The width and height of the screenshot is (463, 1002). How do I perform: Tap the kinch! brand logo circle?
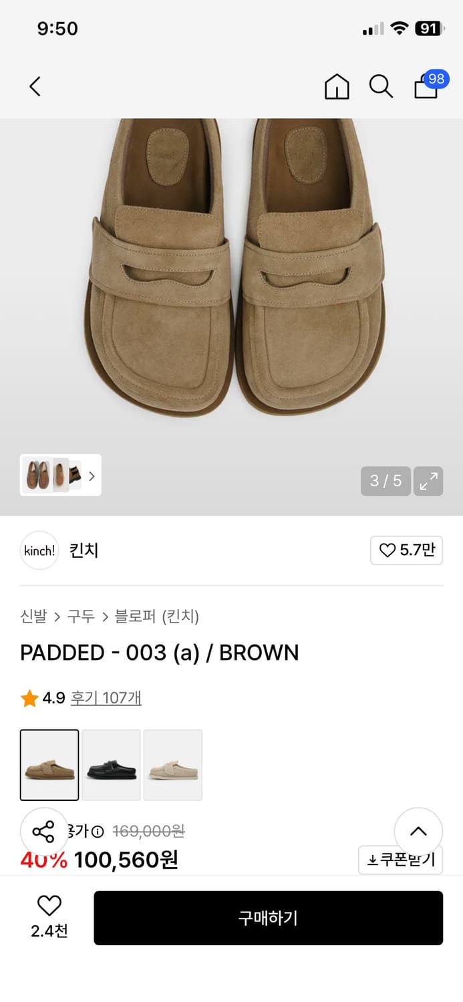(39, 550)
